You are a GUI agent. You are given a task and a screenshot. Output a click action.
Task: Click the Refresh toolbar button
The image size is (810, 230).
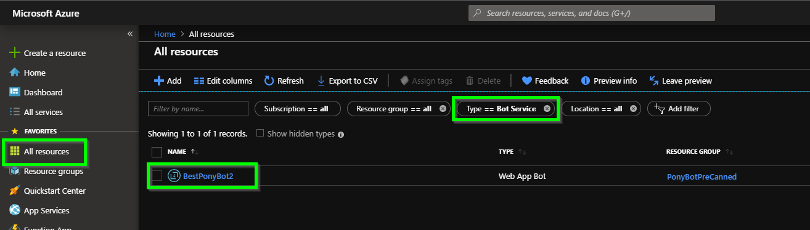coord(284,81)
